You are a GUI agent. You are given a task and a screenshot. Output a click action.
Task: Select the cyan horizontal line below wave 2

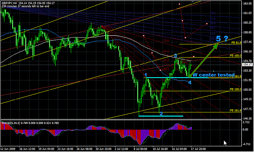161,116
